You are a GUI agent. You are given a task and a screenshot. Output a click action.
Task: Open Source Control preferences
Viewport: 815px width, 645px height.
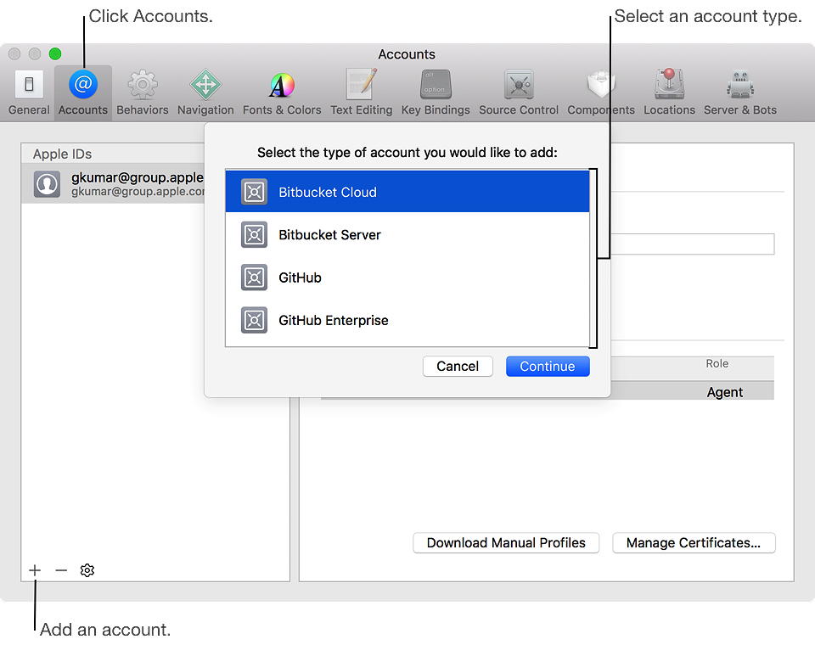tap(519, 93)
